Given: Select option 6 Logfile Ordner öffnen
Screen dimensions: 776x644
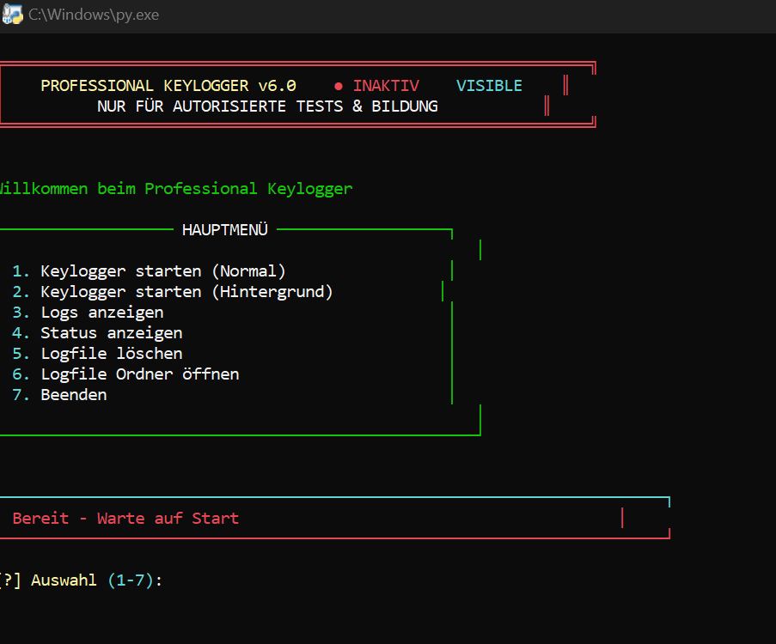Looking at the screenshot, I should point(125,374).
